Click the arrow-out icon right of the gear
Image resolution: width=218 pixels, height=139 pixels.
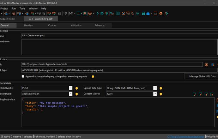pos(166,13)
